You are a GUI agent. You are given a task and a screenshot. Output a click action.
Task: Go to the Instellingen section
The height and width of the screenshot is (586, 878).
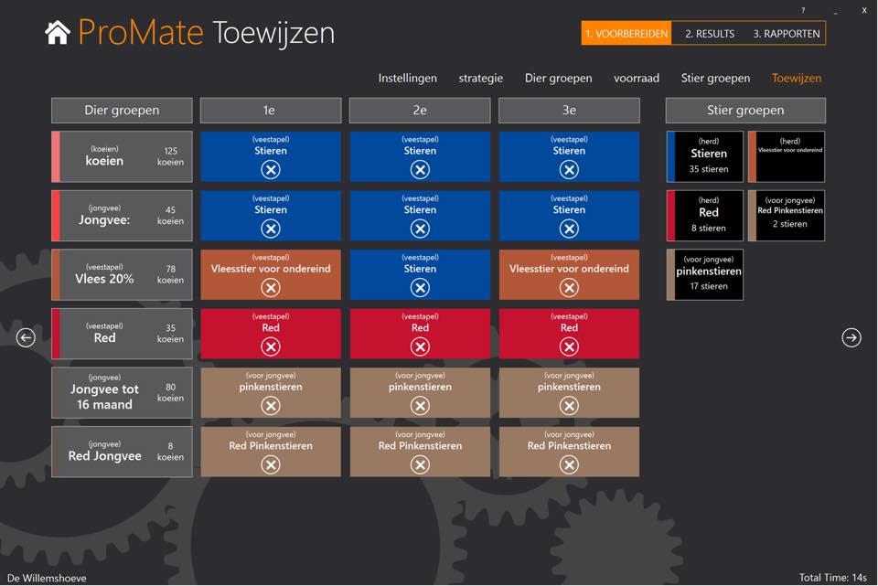pos(408,78)
